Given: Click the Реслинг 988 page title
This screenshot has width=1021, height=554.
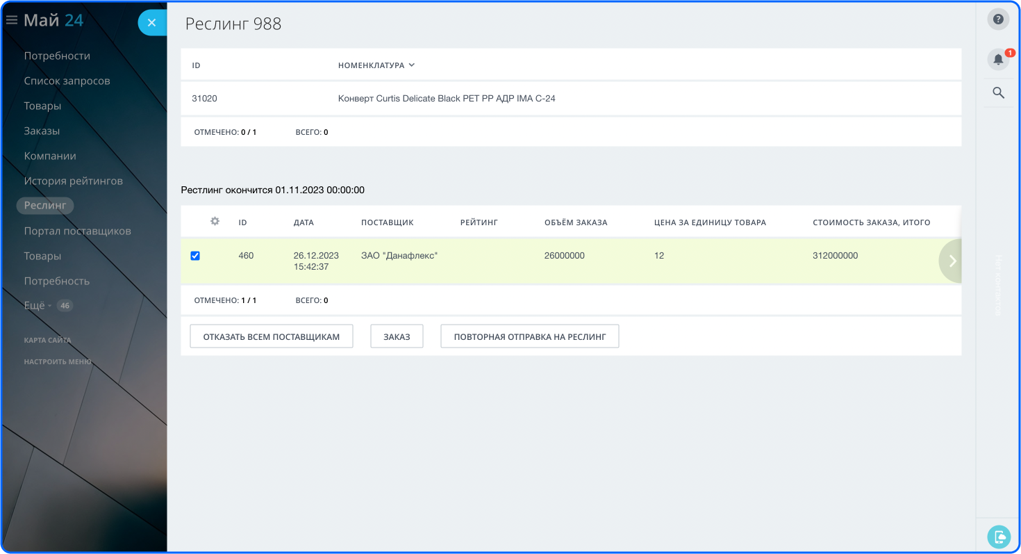Looking at the screenshot, I should coord(233,24).
